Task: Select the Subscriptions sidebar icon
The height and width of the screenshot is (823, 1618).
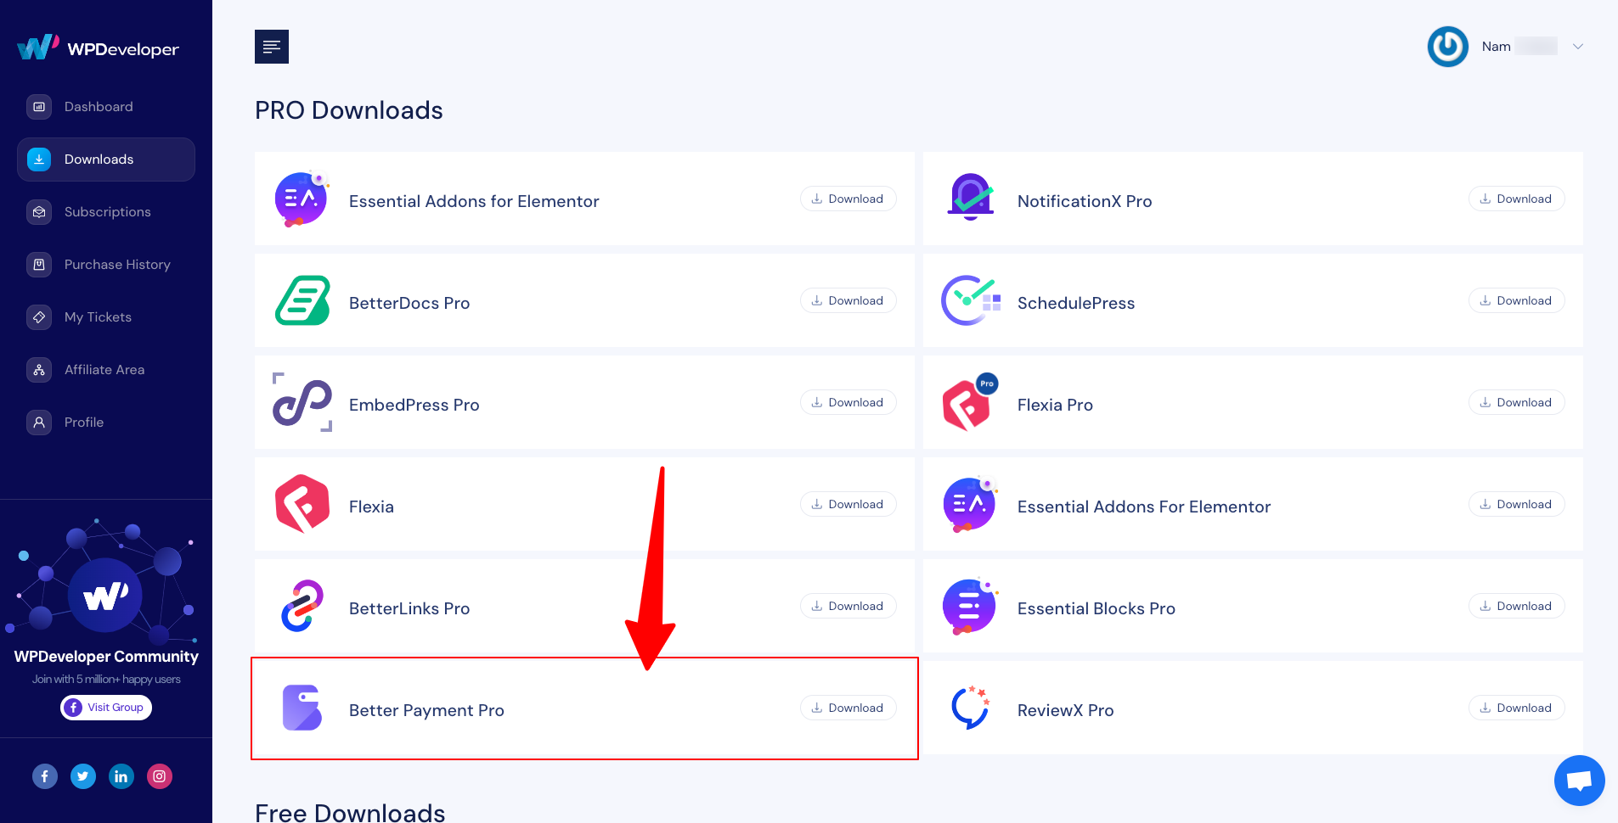Action: click(x=39, y=211)
